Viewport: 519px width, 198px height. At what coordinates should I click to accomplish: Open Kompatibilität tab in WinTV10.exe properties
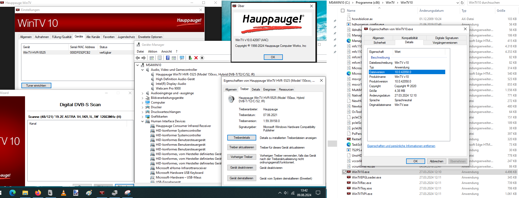(410, 38)
